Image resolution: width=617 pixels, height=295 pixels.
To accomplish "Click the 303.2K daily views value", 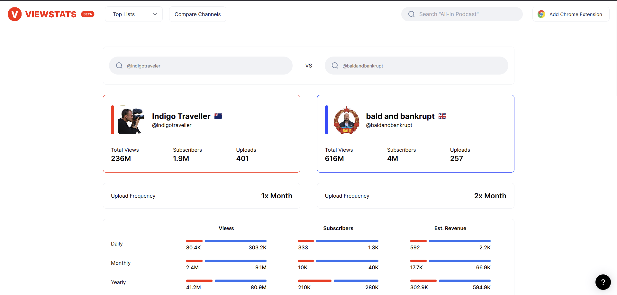I will point(258,248).
